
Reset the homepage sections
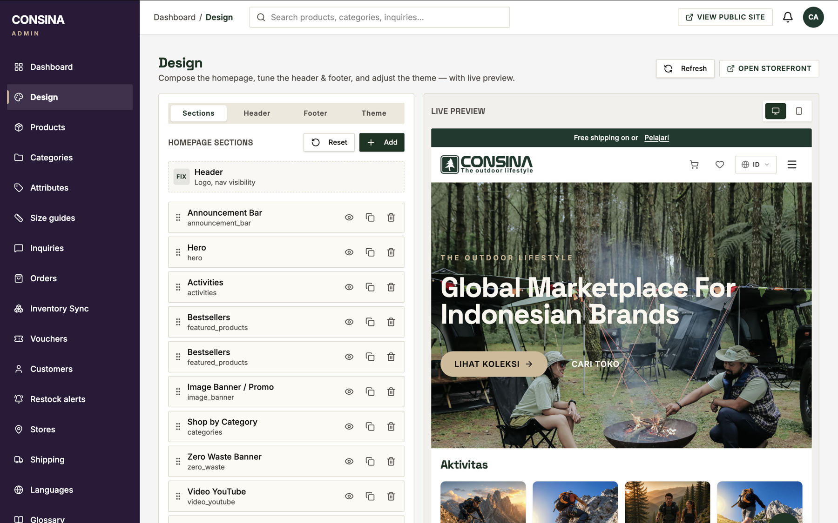click(x=329, y=142)
